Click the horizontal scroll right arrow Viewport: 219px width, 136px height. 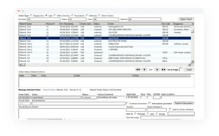click(x=189, y=64)
